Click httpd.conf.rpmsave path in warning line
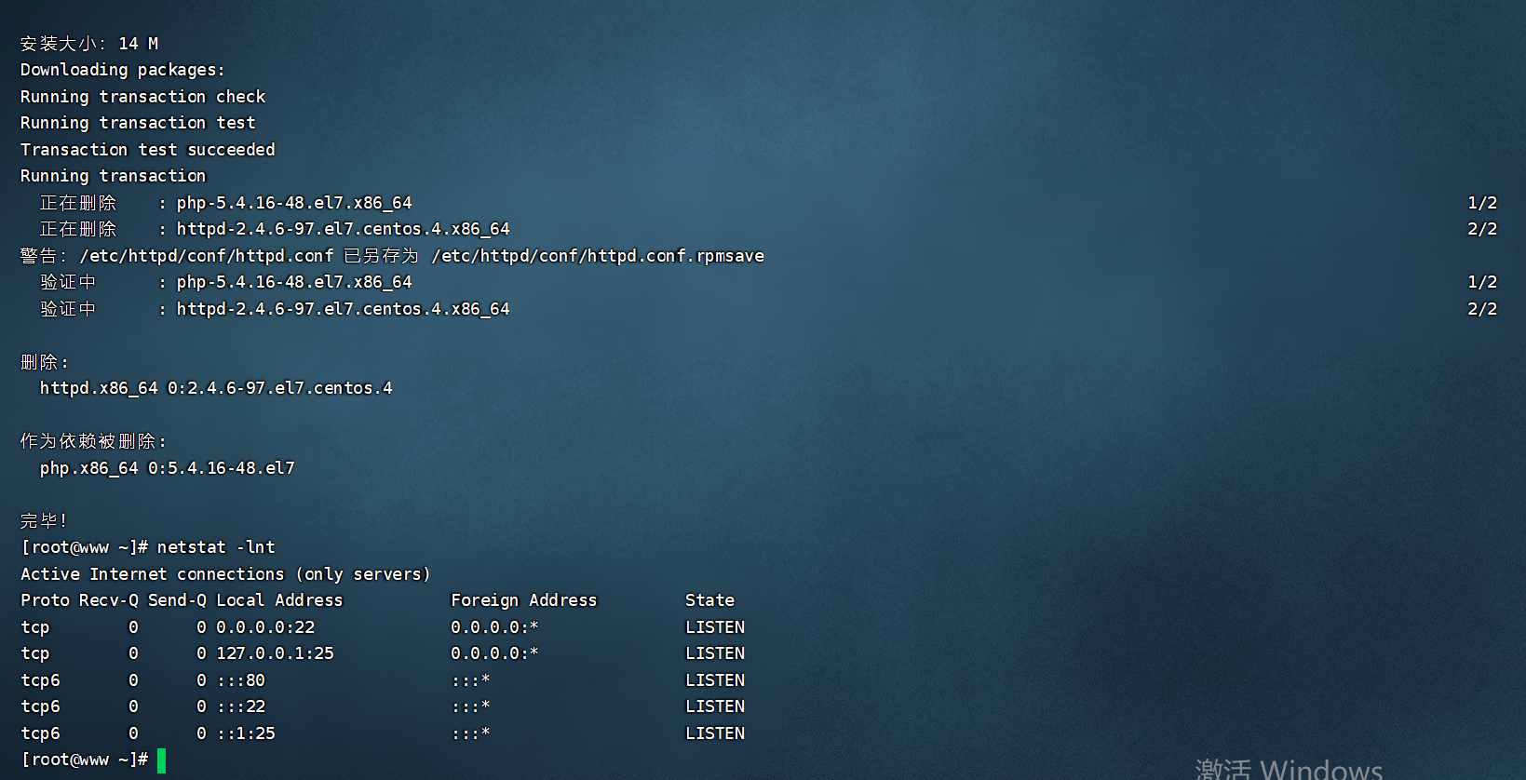This screenshot has height=780, width=1526. [598, 256]
